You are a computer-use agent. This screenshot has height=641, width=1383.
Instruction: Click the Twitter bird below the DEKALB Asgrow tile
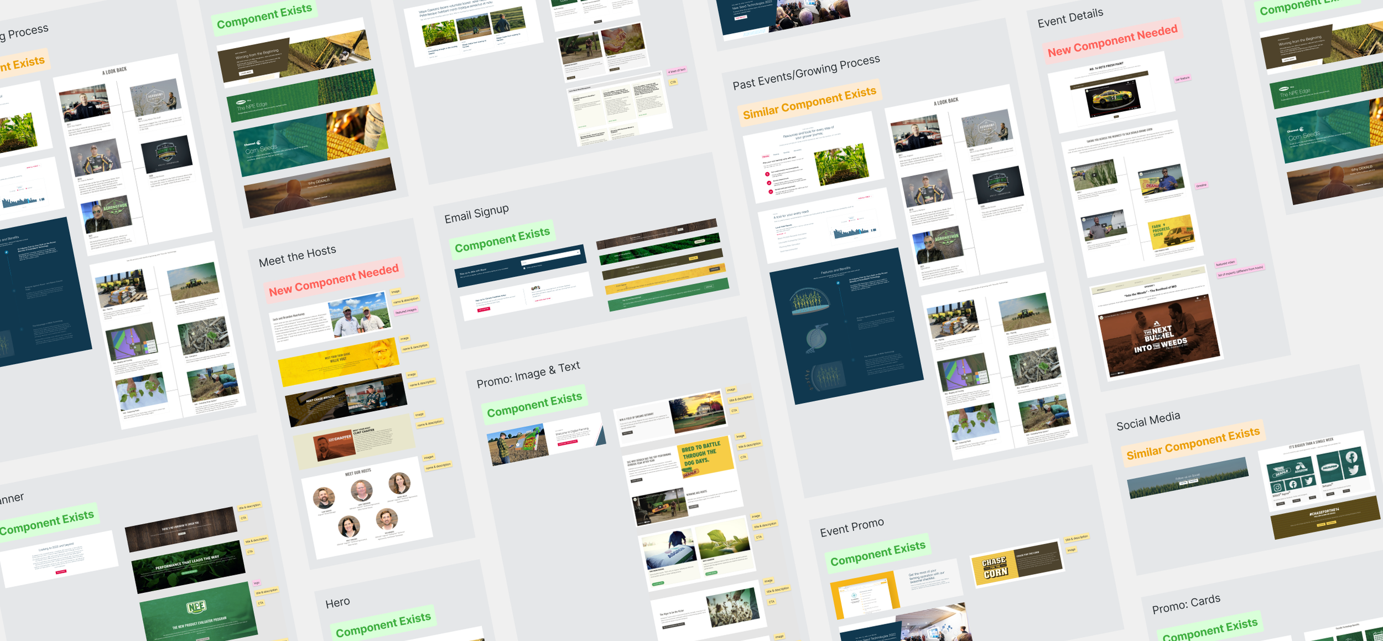pyautogui.click(x=1308, y=481)
